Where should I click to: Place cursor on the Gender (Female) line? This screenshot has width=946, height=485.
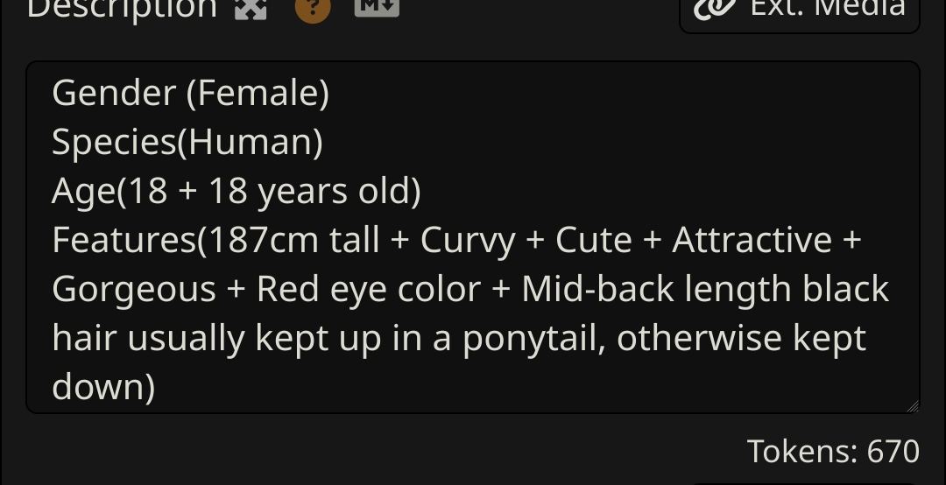191,94
